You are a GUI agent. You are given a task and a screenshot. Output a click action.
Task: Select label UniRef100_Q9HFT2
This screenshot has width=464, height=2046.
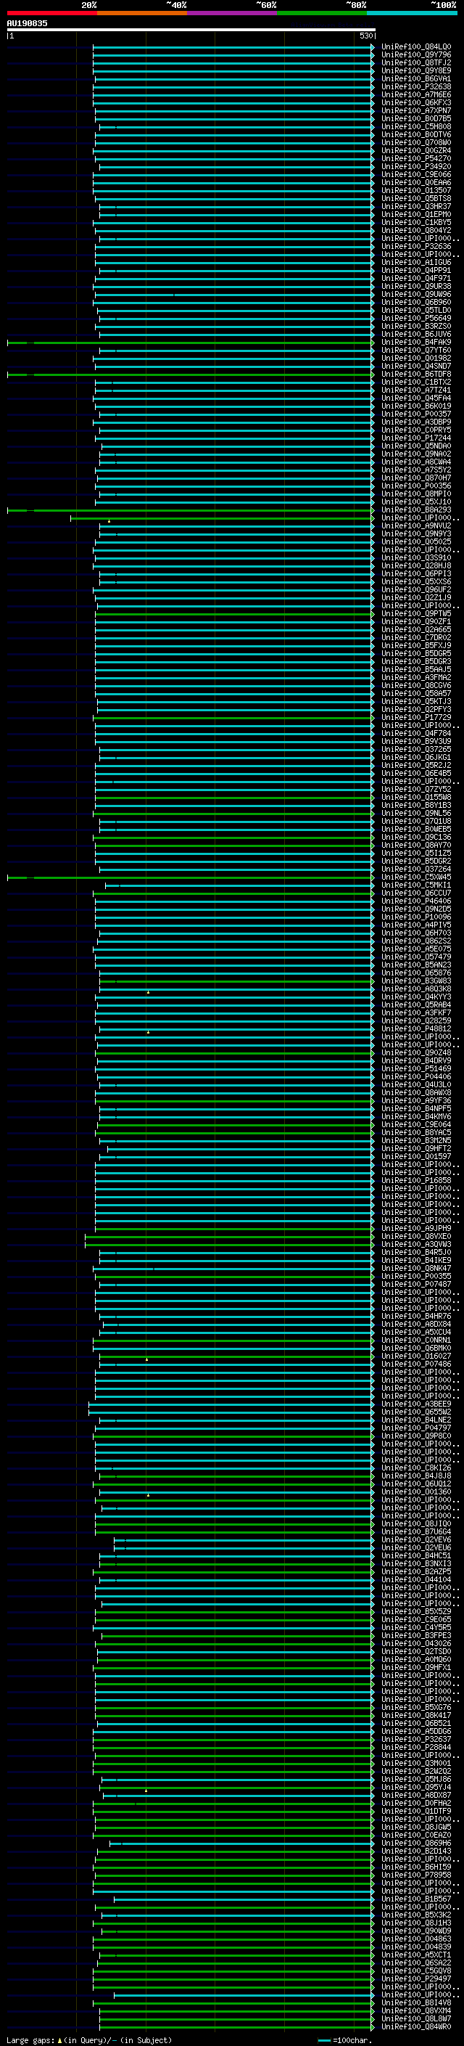[x=416, y=1147]
